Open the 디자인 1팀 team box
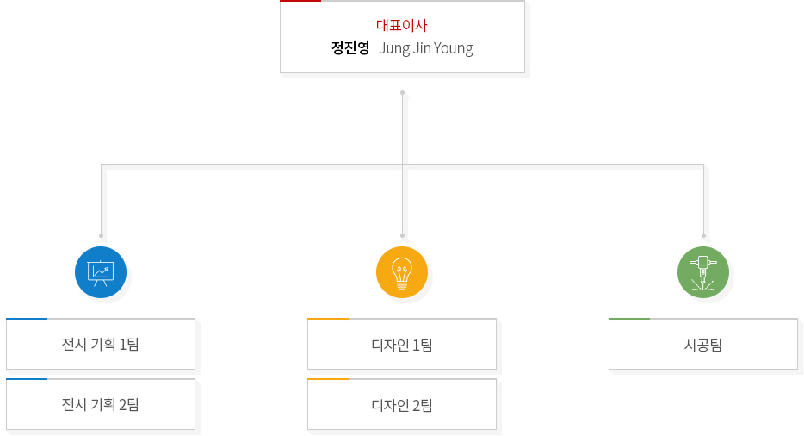 402,345
